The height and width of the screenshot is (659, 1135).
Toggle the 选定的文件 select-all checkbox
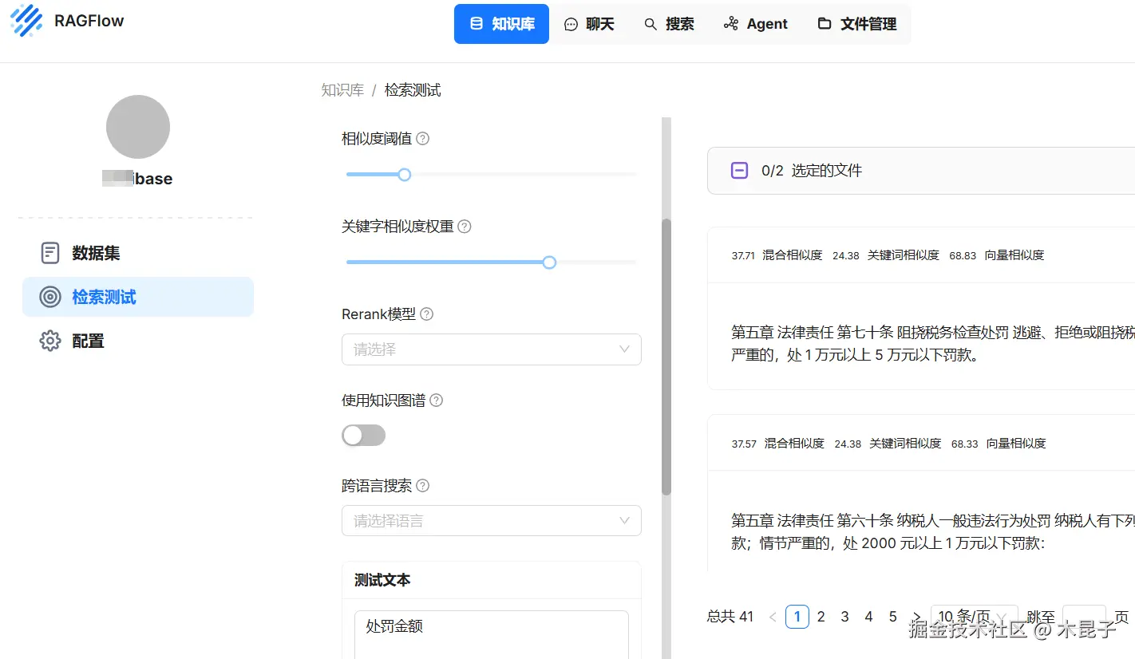(x=740, y=170)
